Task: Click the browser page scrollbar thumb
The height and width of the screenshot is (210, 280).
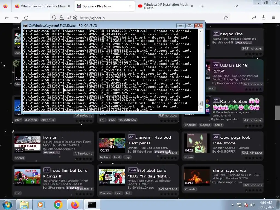Action: coord(278,113)
